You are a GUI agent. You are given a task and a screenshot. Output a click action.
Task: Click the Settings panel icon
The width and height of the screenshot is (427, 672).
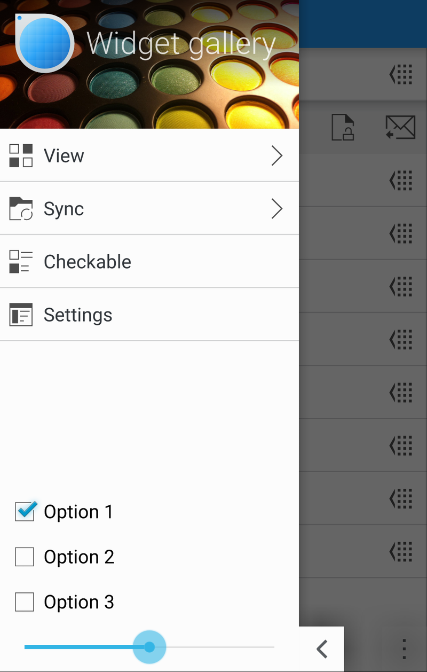tap(21, 315)
